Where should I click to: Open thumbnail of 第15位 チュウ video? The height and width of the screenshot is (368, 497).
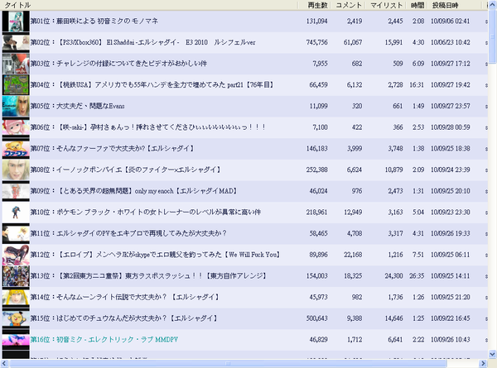16,318
